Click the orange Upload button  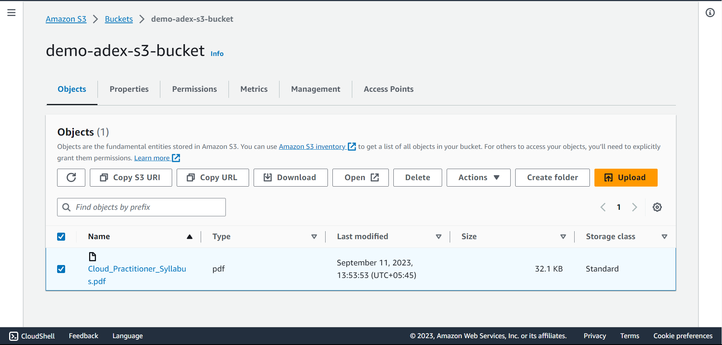(626, 177)
